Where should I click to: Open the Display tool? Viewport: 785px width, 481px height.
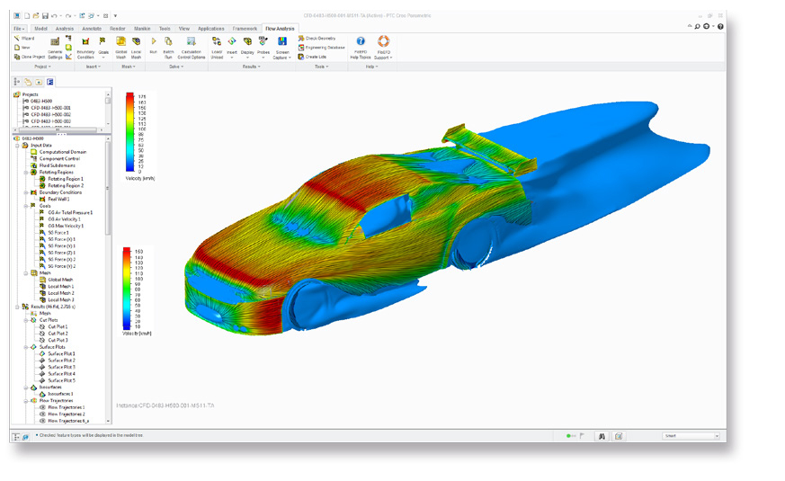pos(247,48)
